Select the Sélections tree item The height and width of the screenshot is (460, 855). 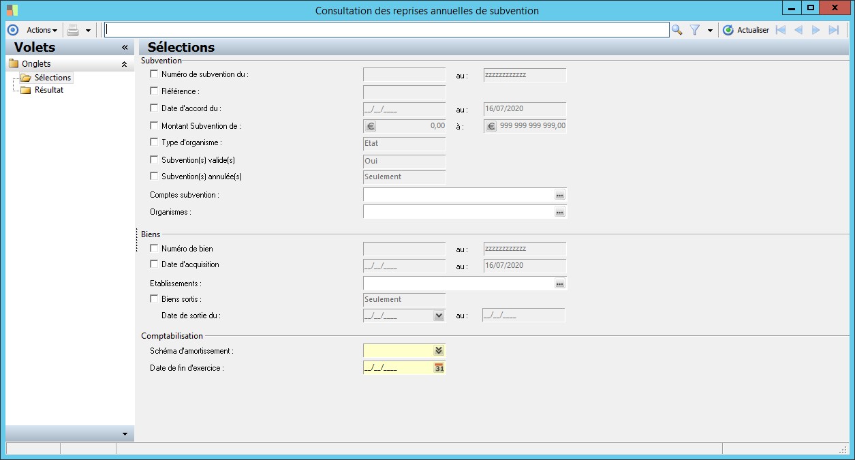(x=52, y=78)
